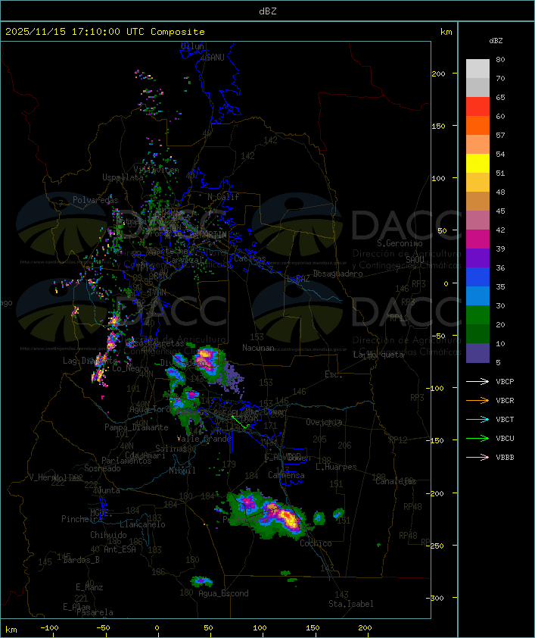This screenshot has width=535, height=638.
Task: Select the Villavicen place label
Action: (157, 170)
